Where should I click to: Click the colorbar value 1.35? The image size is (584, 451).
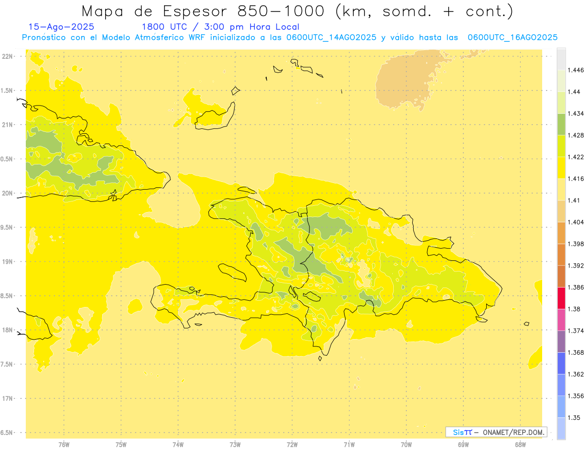point(575,417)
